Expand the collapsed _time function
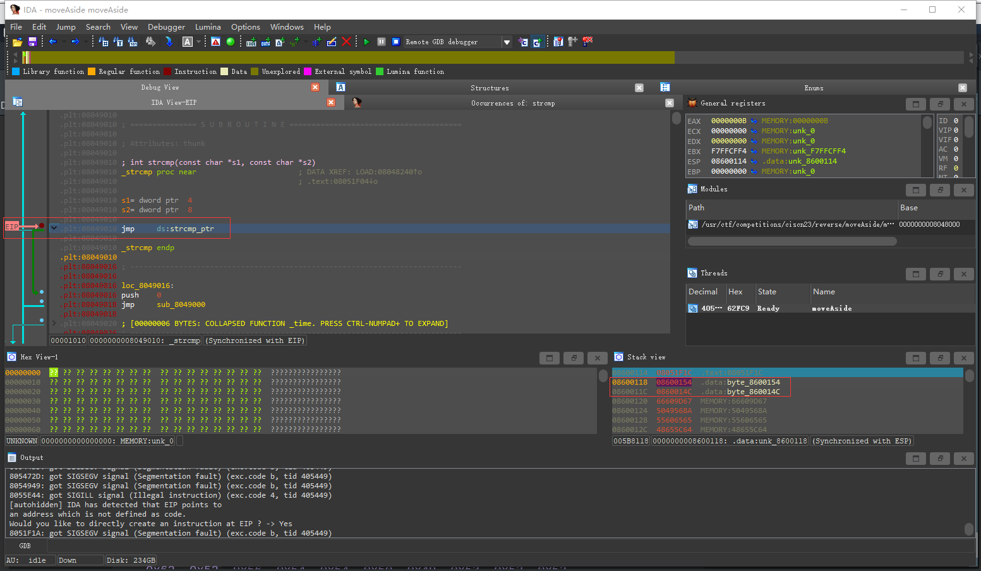The width and height of the screenshot is (981, 571). coord(54,323)
